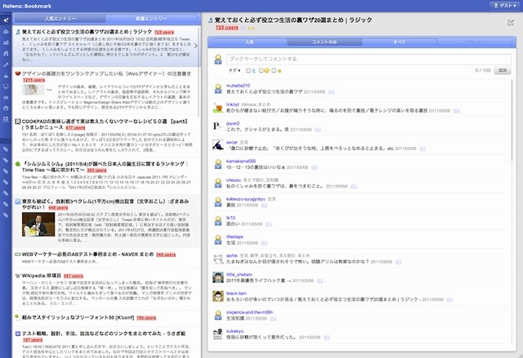
Task: Toggle the speech bubble checkbox
Action: point(261,70)
